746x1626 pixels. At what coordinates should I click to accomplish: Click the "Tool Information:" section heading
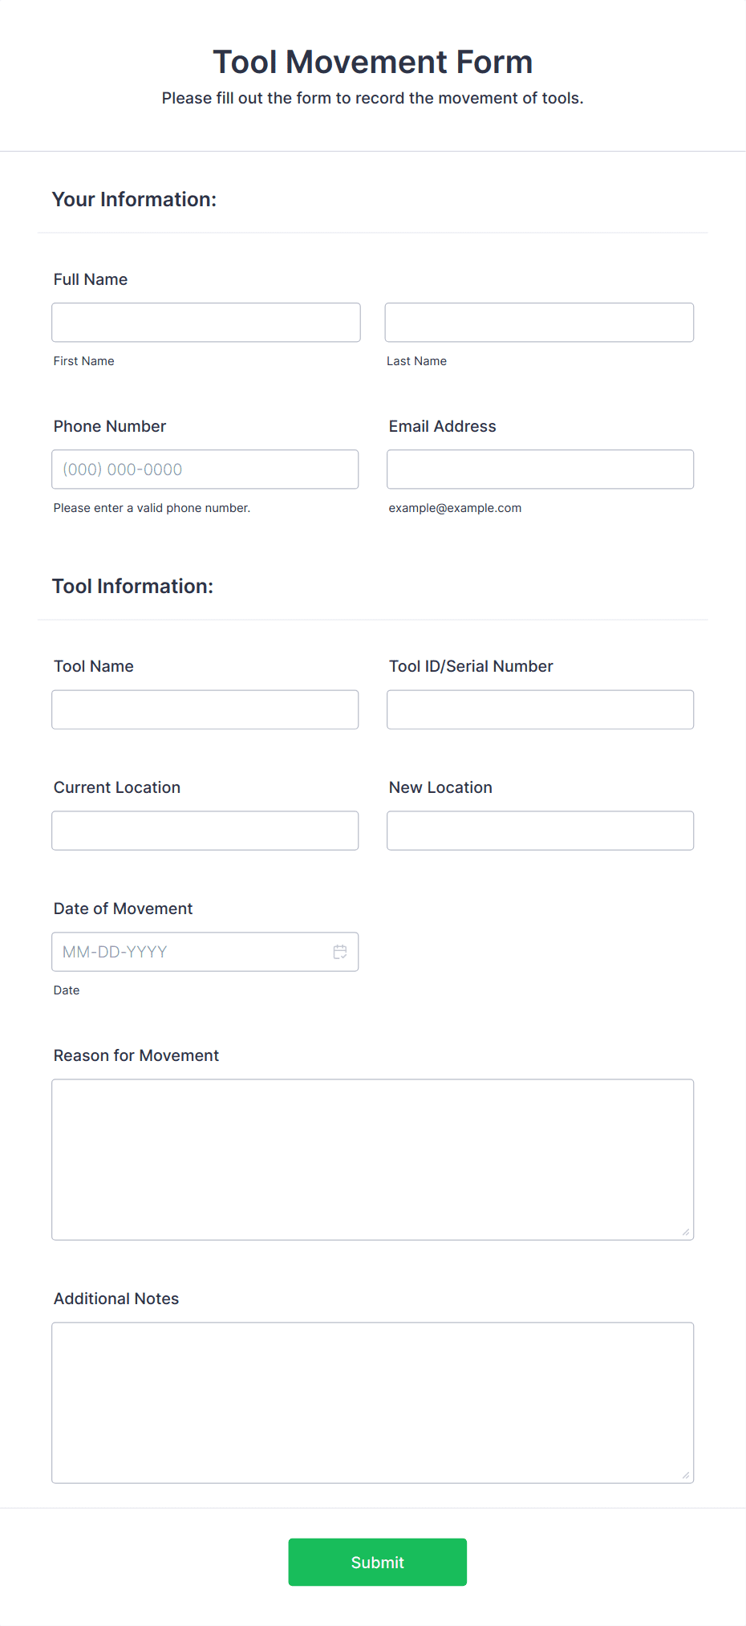coord(132,586)
